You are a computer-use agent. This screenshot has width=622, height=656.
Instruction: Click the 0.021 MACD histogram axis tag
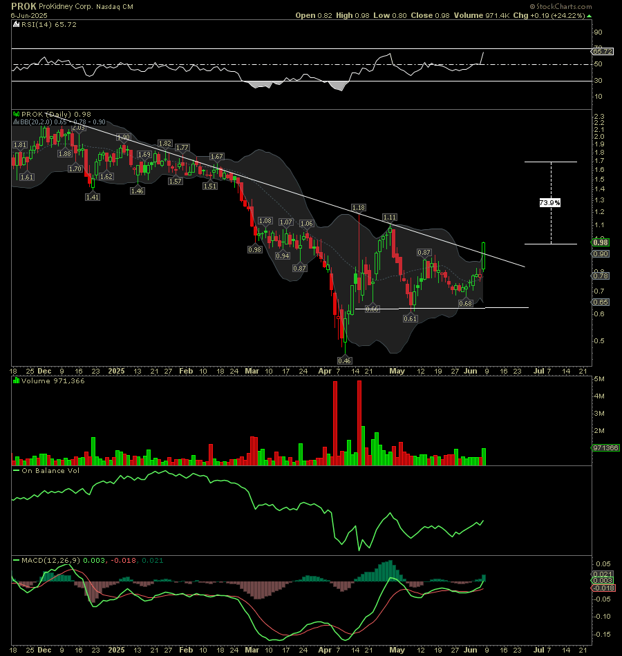point(603,574)
